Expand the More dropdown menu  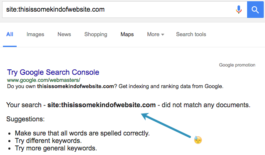pos(156,34)
